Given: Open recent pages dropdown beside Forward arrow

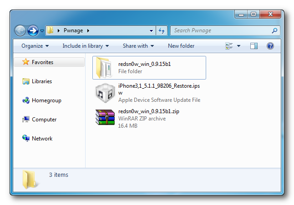Looking at the screenshot, I should click(42, 31).
